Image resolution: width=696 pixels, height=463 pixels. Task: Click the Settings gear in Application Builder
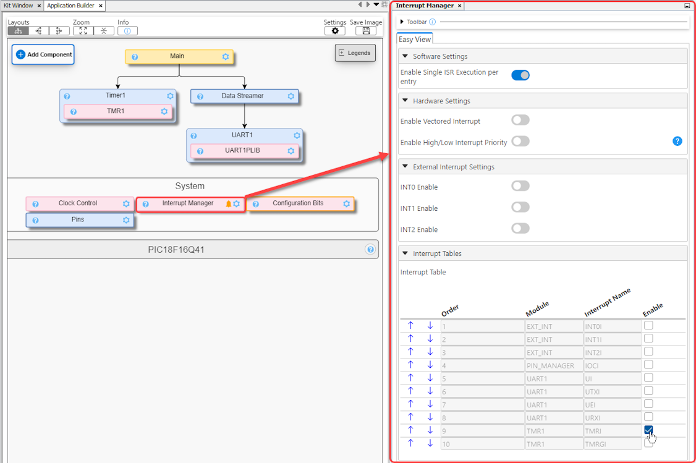click(x=334, y=31)
